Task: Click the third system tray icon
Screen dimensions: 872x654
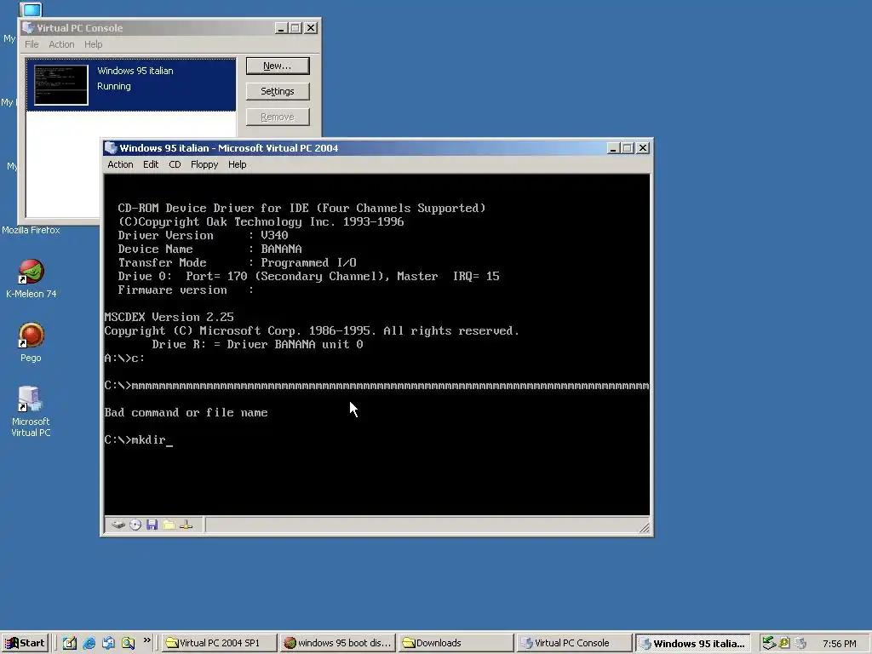Action: click(800, 643)
